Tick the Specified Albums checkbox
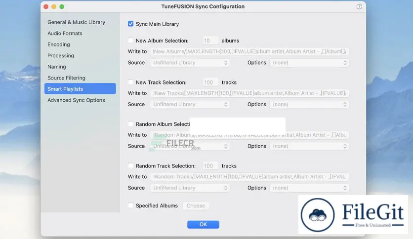 pos(130,205)
